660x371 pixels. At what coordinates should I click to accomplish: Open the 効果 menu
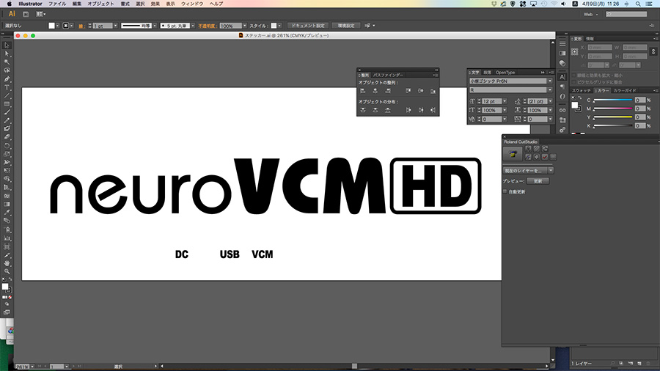pos(155,4)
